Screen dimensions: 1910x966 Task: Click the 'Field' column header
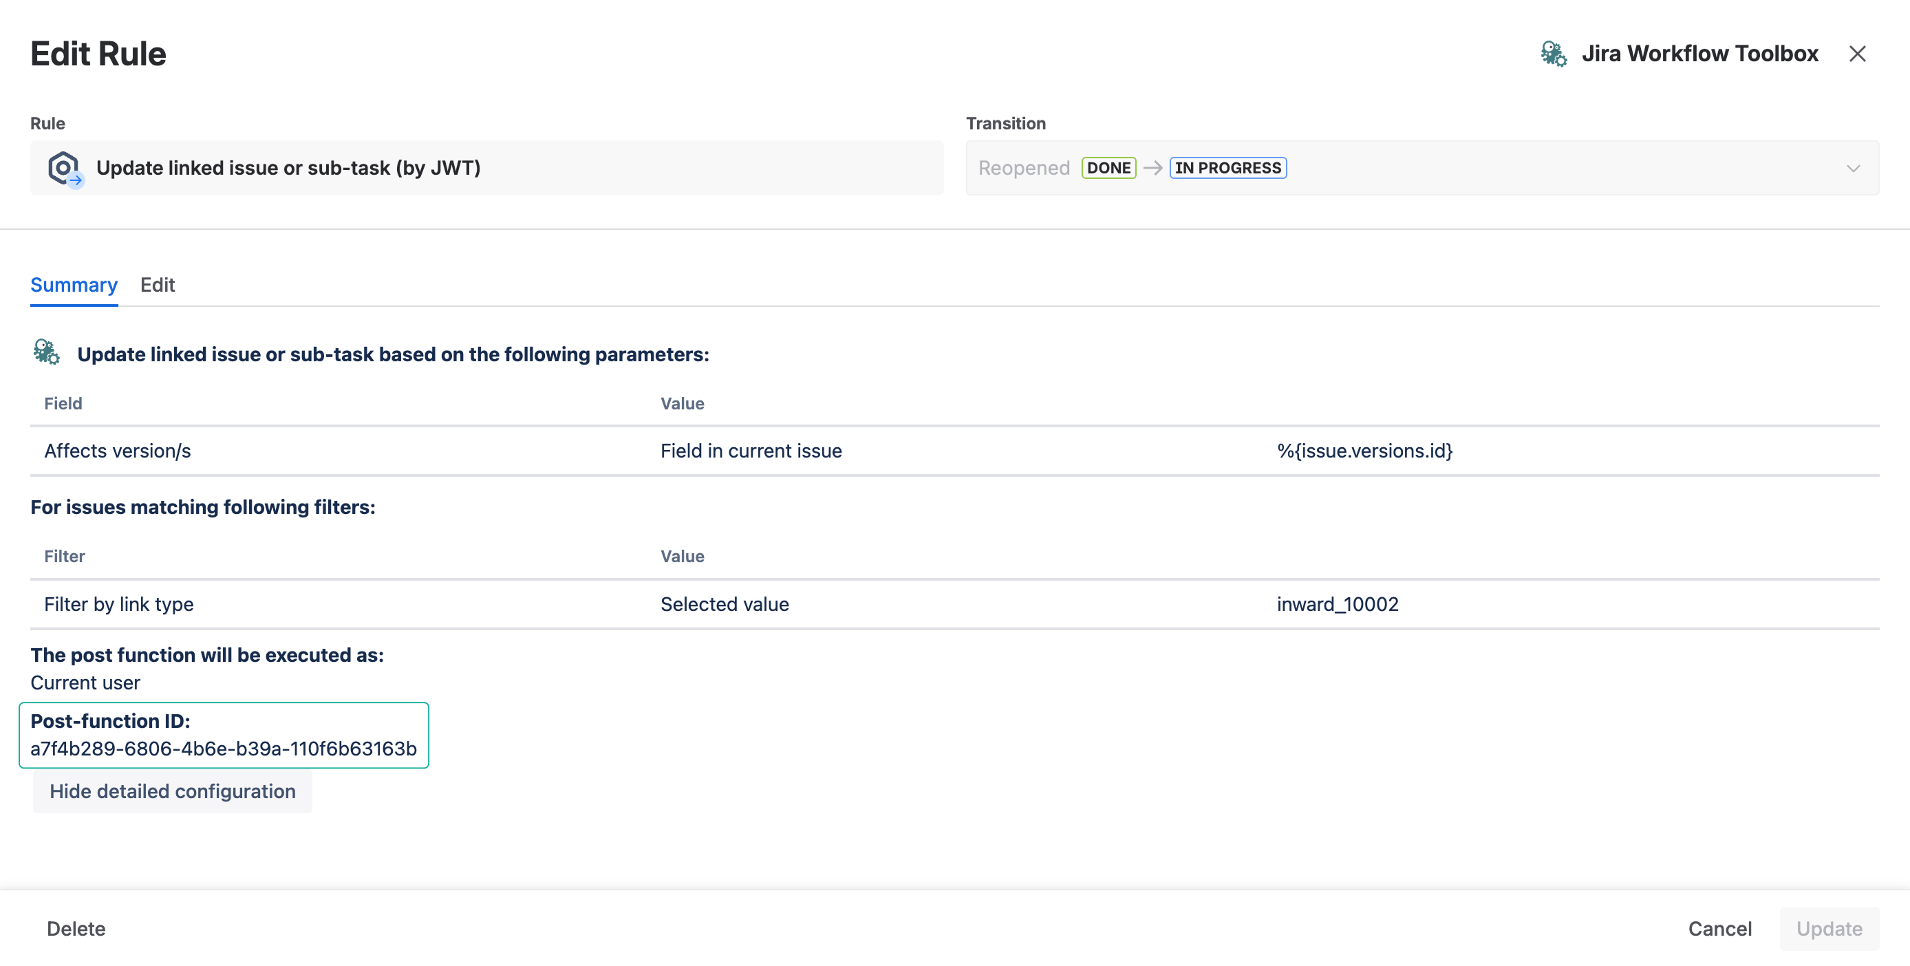(x=63, y=403)
